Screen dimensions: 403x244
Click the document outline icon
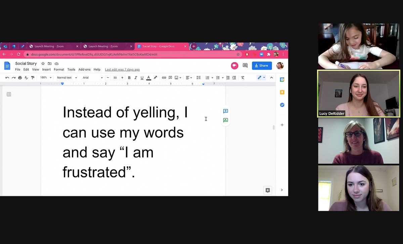point(9,94)
